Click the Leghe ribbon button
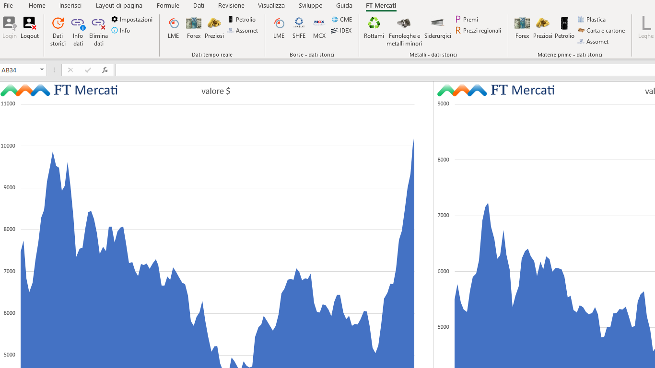 (x=646, y=28)
